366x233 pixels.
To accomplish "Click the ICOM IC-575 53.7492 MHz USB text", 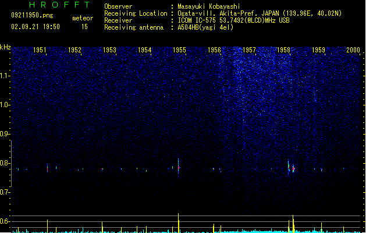I will 234,20.
